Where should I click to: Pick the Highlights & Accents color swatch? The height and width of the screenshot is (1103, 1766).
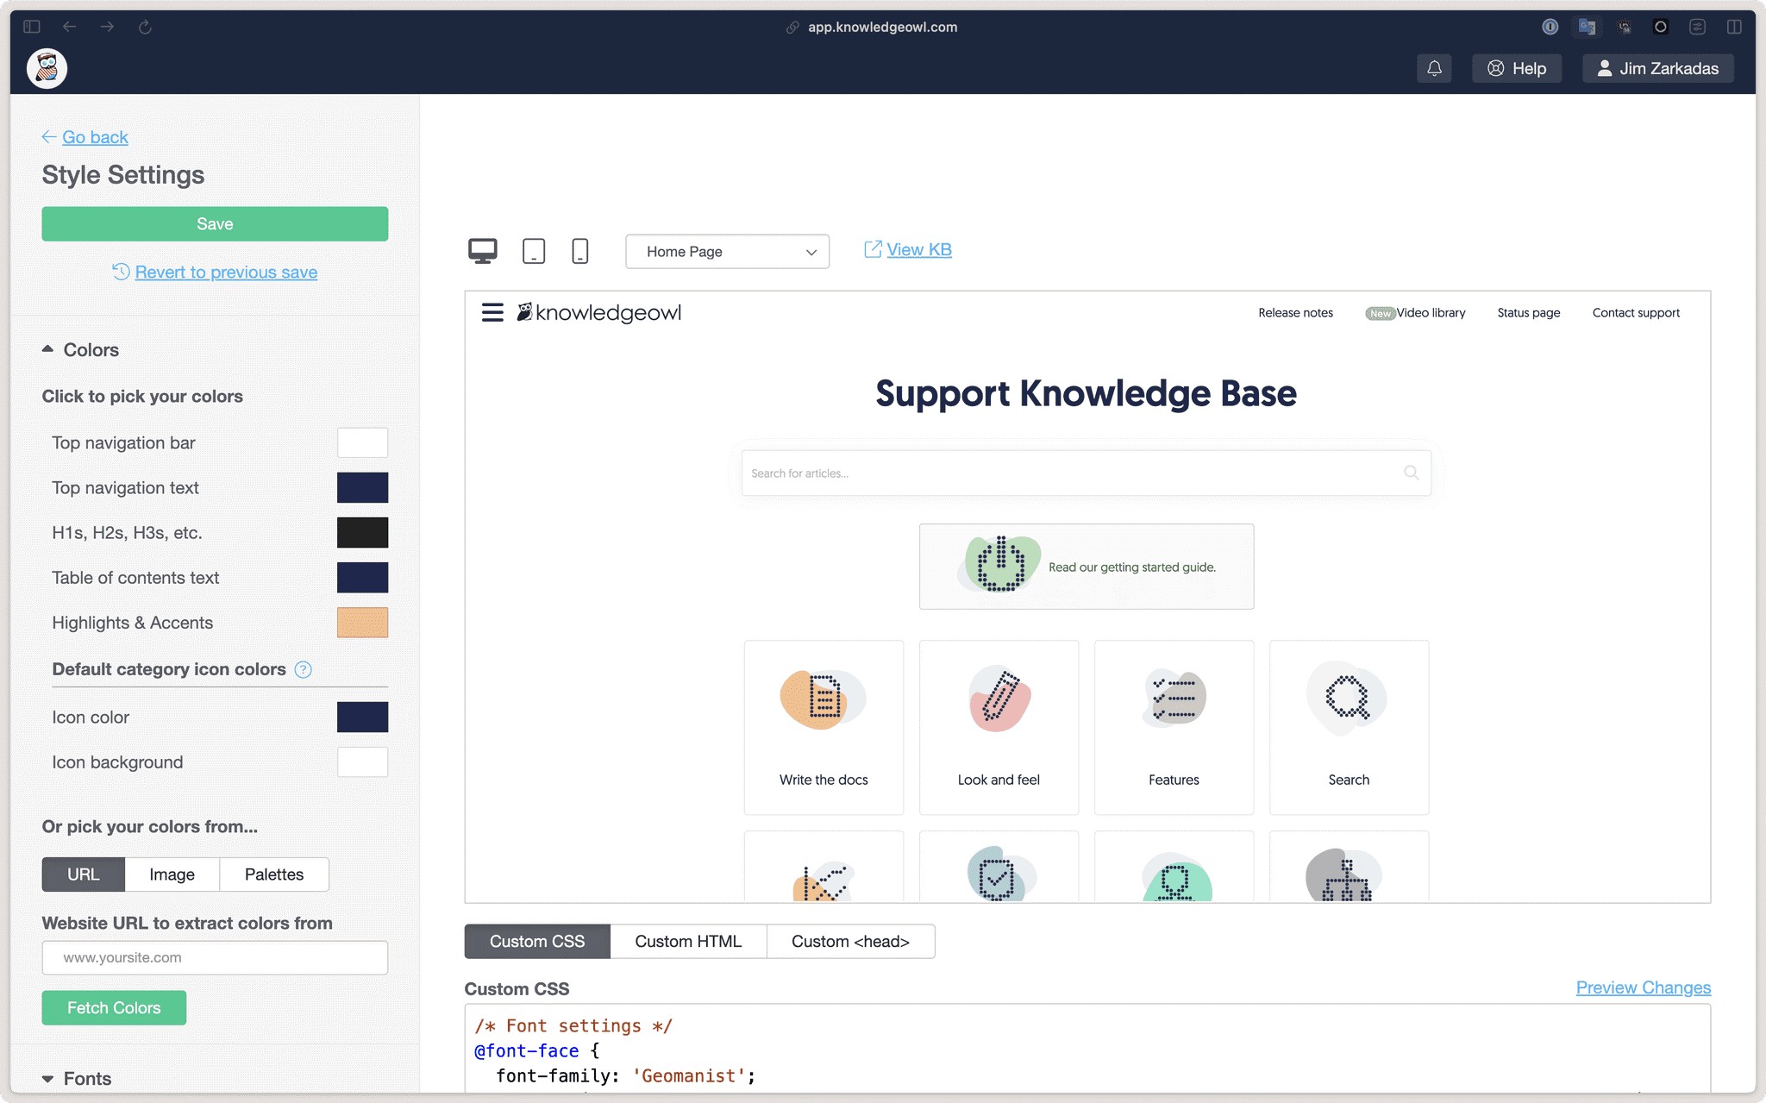point(362,622)
